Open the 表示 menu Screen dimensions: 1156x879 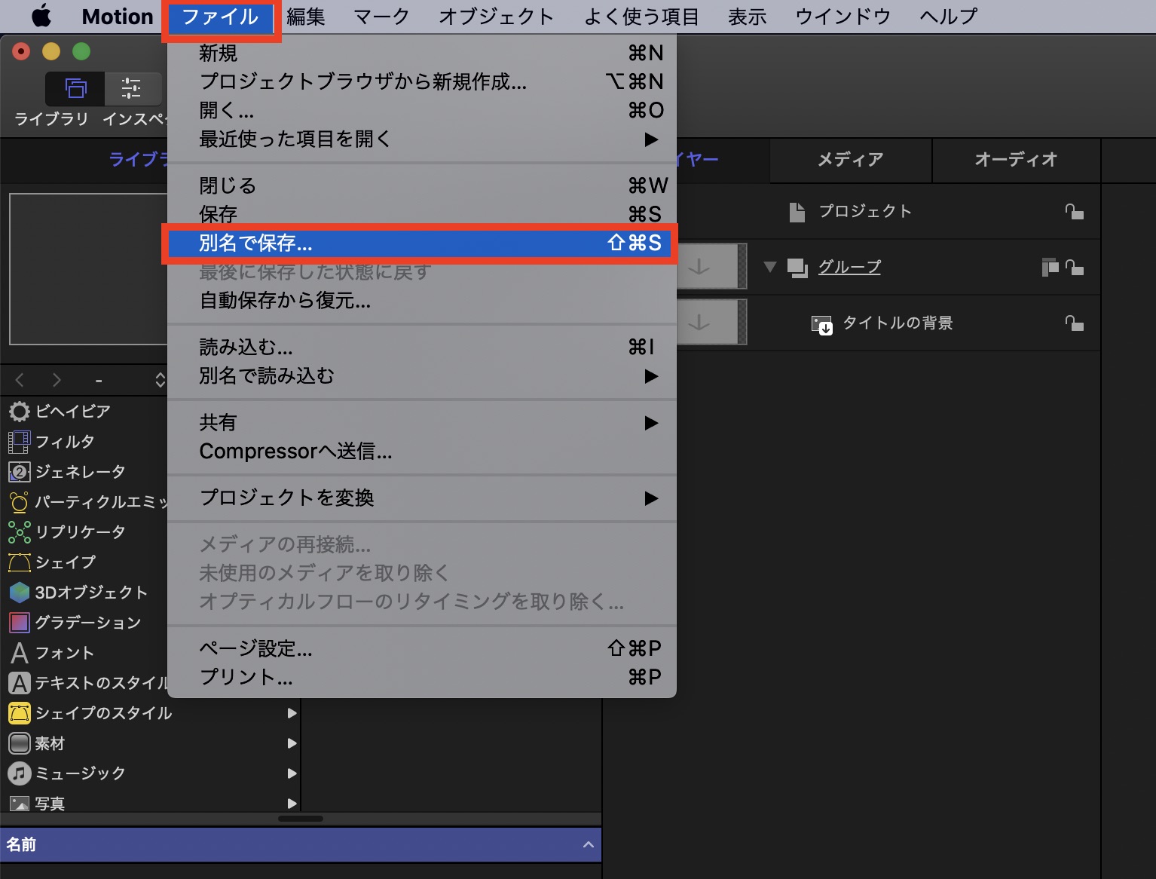click(x=748, y=17)
